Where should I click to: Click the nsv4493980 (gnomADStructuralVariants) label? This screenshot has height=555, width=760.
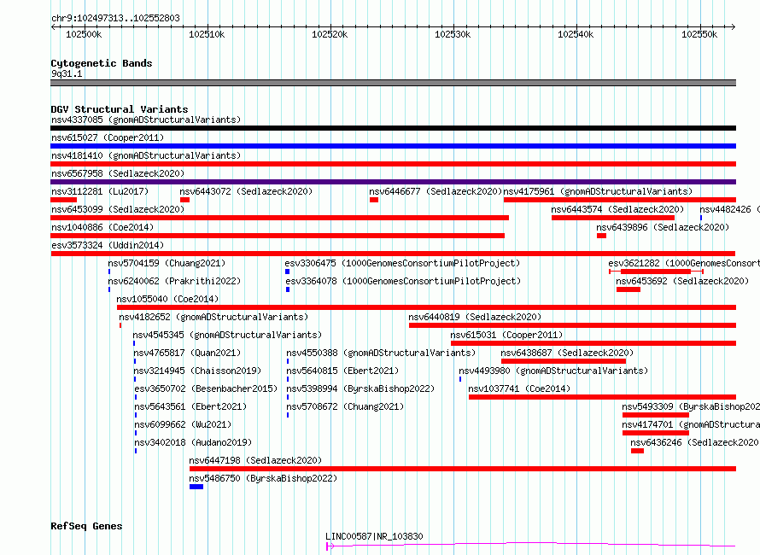553,371
